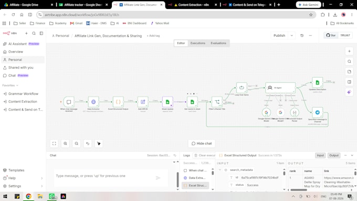
Task: Open workflow history clock icon
Action: (x=302, y=36)
